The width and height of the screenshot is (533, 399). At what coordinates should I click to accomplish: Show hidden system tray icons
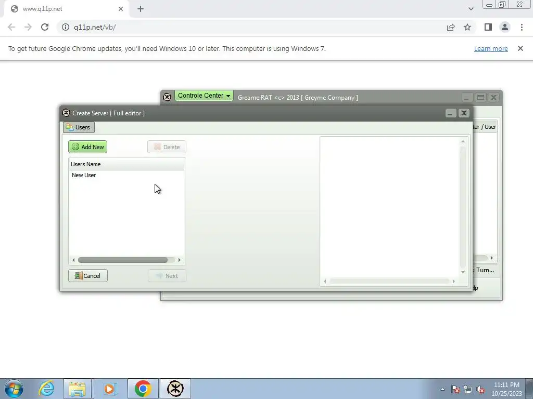442,389
